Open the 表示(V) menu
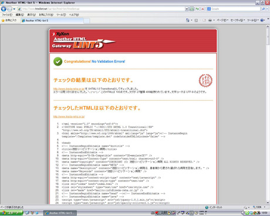The width and height of the screenshot is (270, 216). (x=31, y=15)
